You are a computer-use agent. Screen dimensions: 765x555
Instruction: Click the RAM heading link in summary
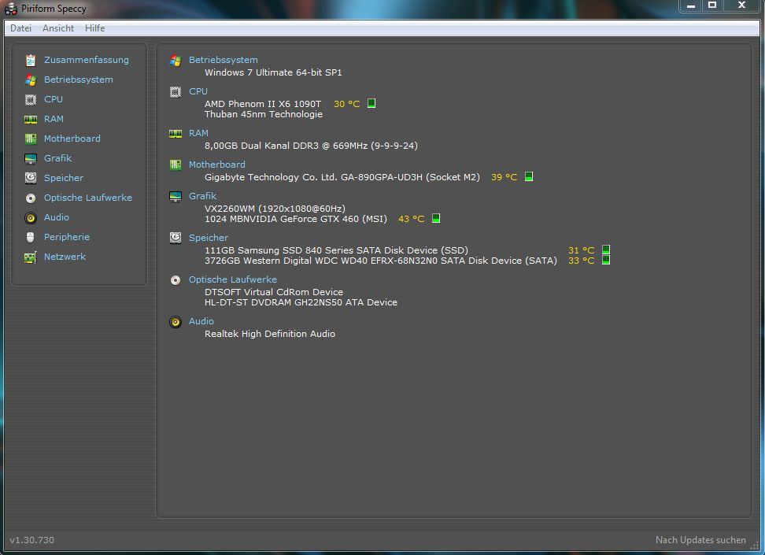[198, 133]
